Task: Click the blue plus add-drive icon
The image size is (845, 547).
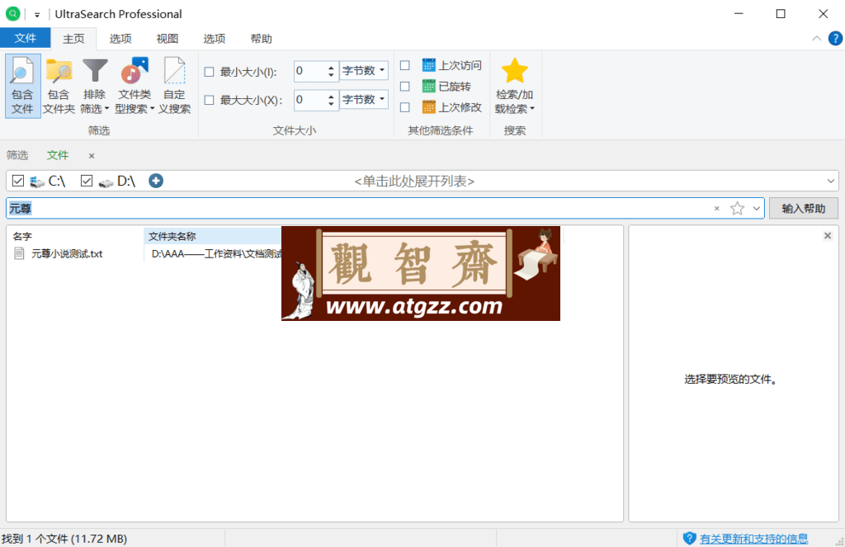Action: click(156, 181)
